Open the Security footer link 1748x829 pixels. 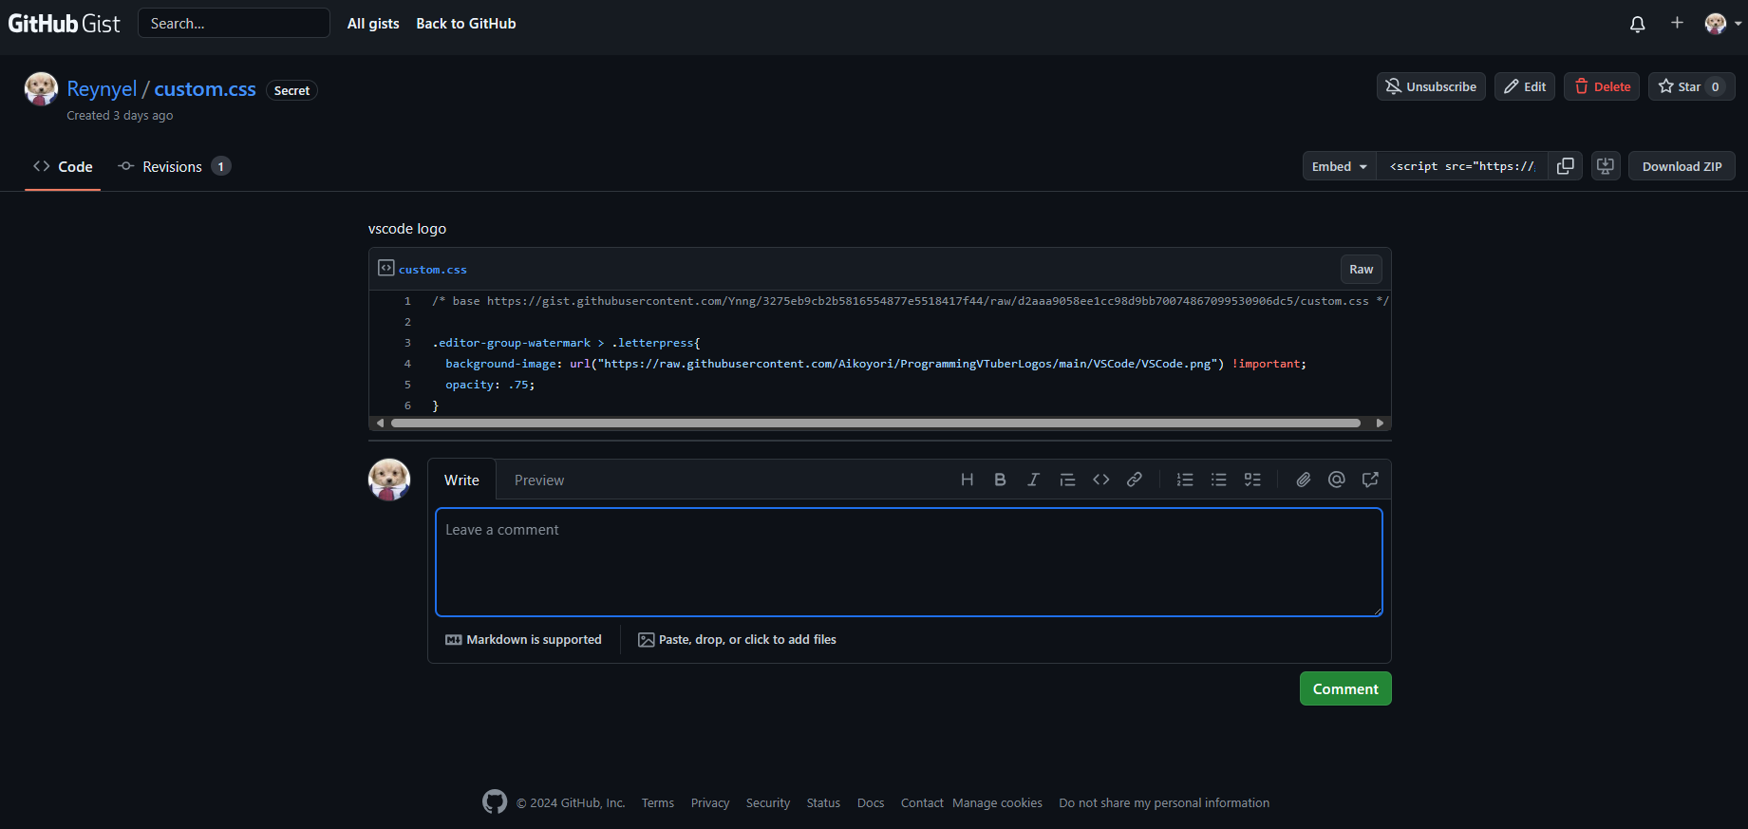[x=768, y=803]
